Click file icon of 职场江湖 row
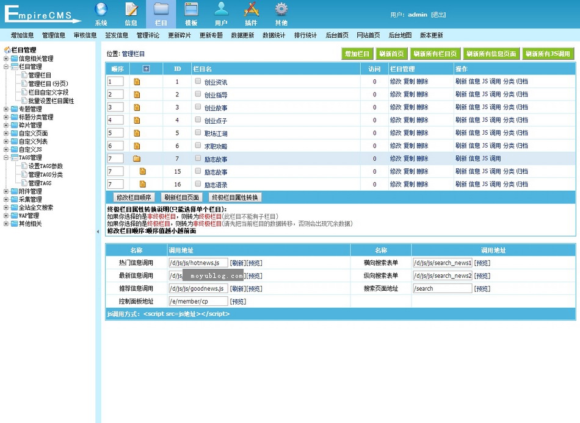 [x=137, y=133]
